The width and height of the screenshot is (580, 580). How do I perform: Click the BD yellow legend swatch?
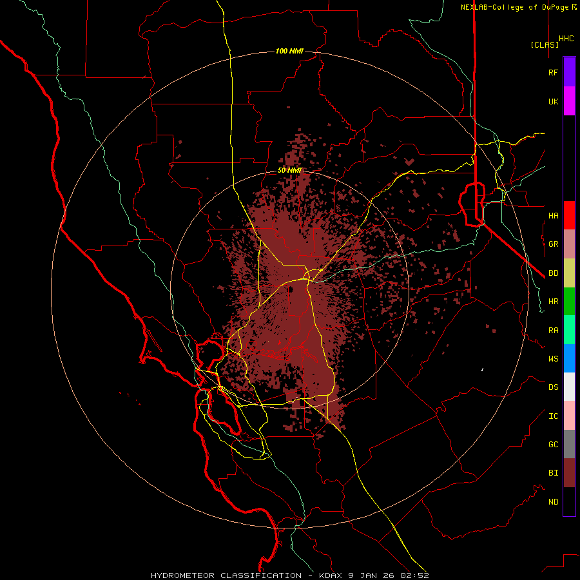(569, 273)
